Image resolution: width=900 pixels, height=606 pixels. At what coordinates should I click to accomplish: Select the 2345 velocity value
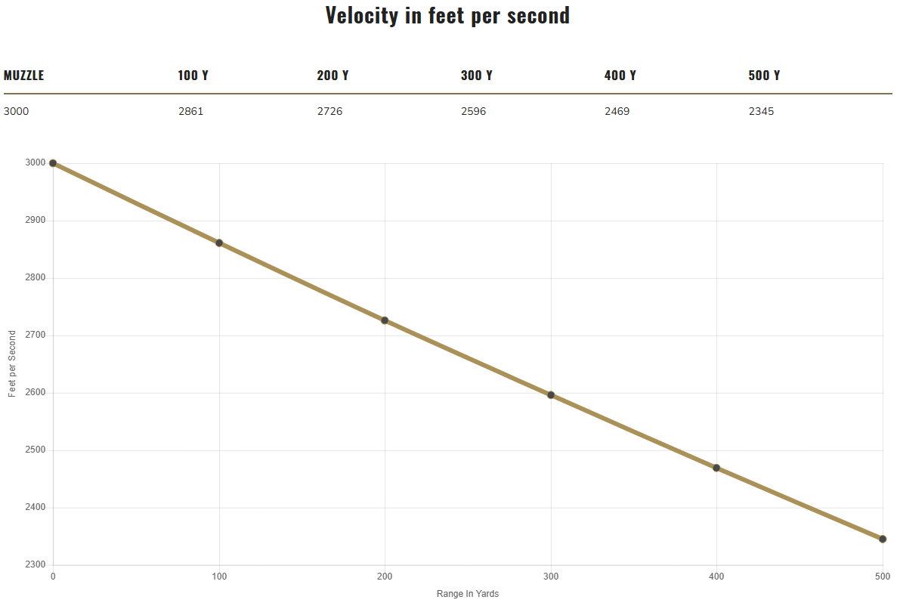click(x=761, y=111)
